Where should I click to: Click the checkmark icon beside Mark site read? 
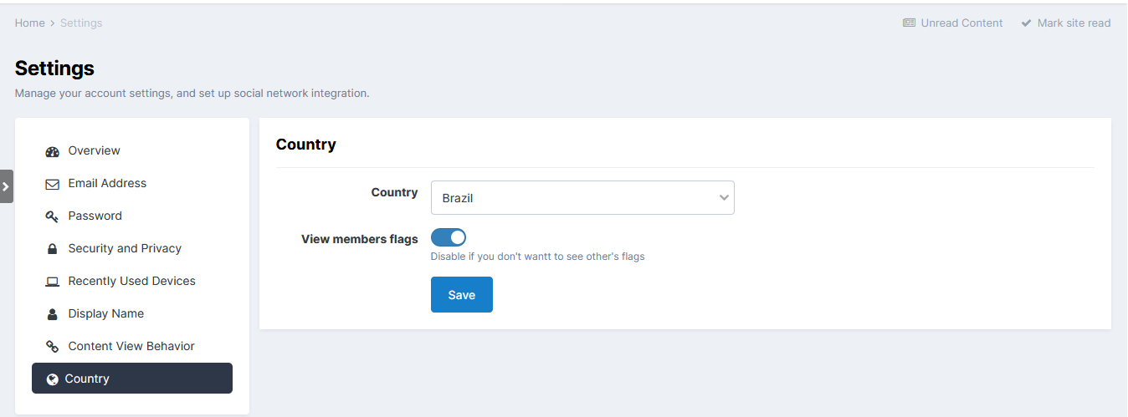[x=1026, y=23]
